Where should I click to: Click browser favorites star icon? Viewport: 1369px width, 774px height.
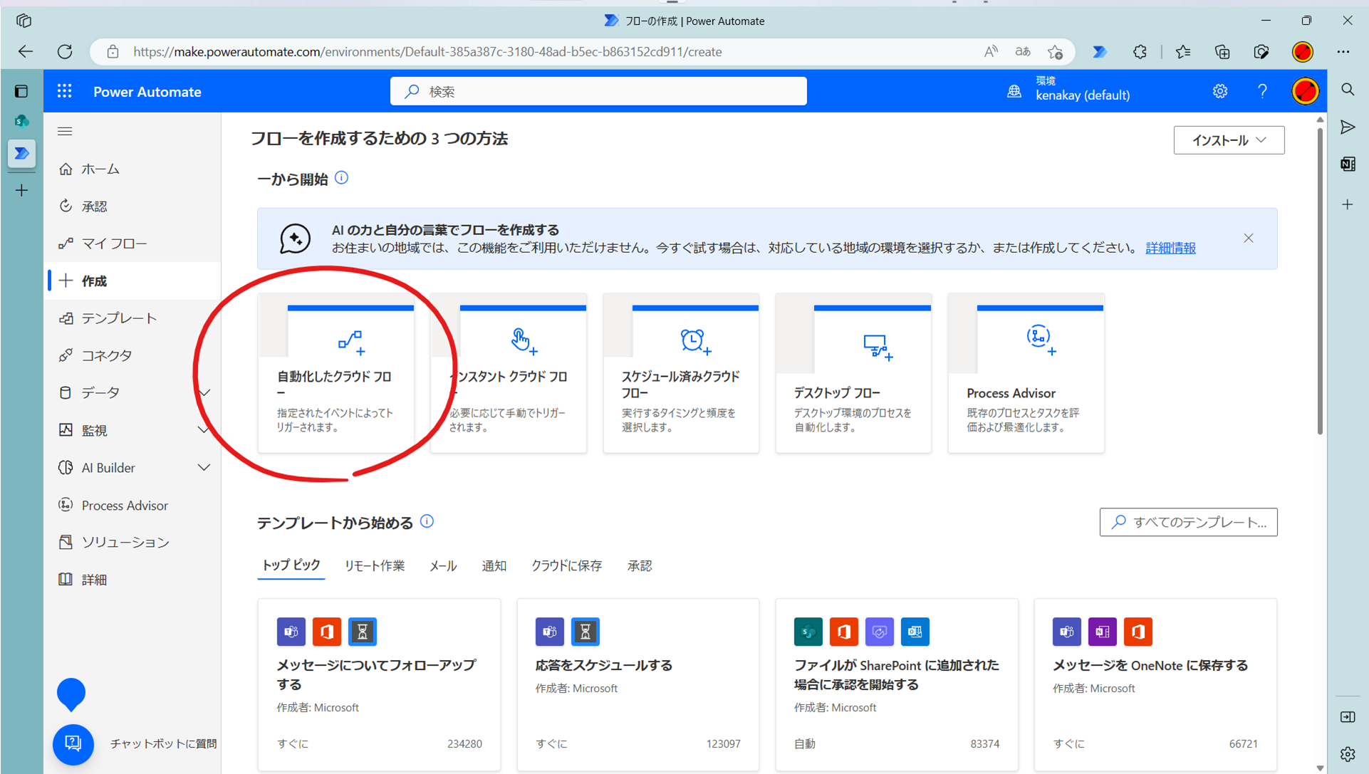pos(1182,51)
